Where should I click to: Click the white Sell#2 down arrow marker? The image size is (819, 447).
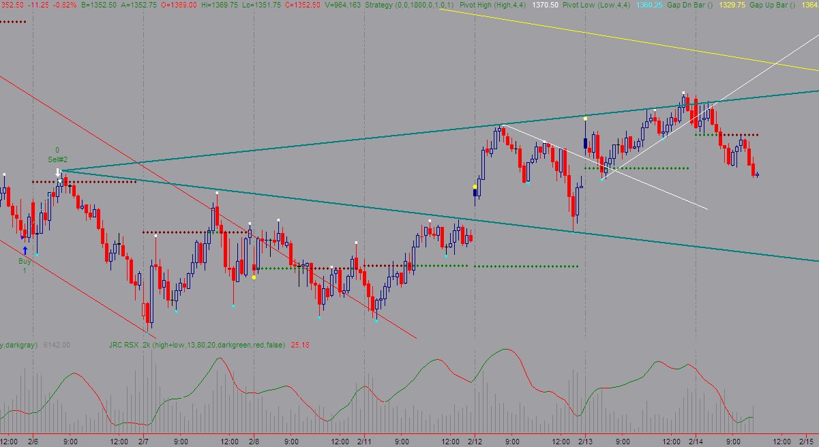(58, 172)
